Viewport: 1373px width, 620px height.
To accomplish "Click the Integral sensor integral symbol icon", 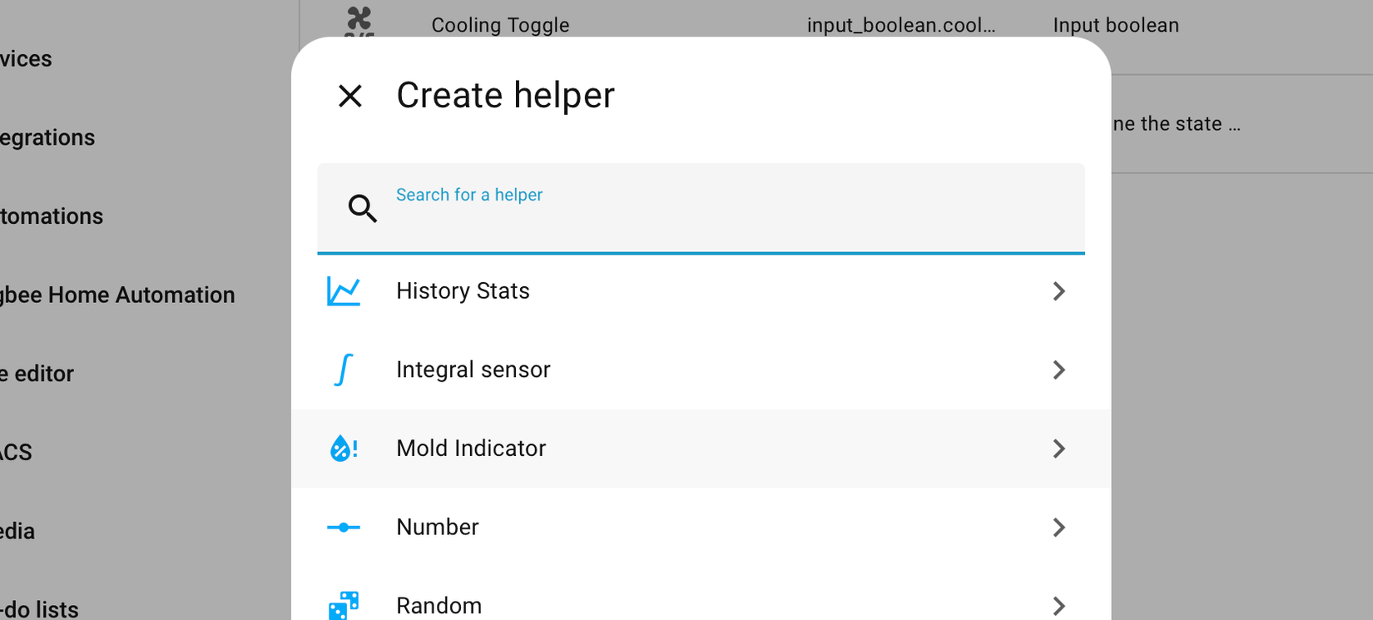I will click(343, 370).
